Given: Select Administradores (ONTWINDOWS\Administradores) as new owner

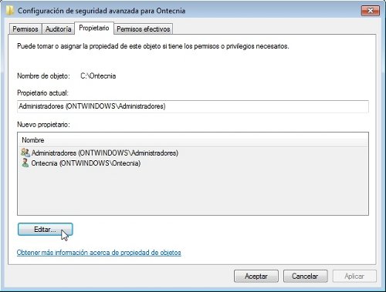Looking at the screenshot, I should click(x=105, y=153).
